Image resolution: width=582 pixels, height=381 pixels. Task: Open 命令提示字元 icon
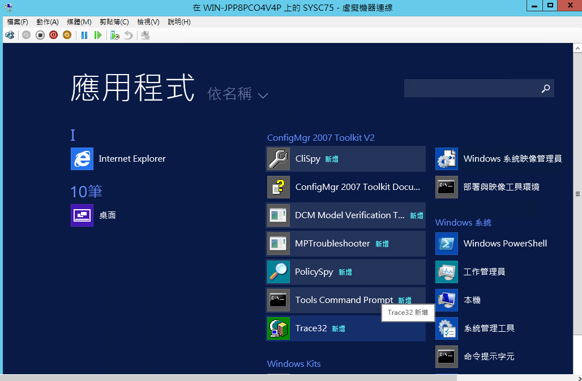pos(447,357)
